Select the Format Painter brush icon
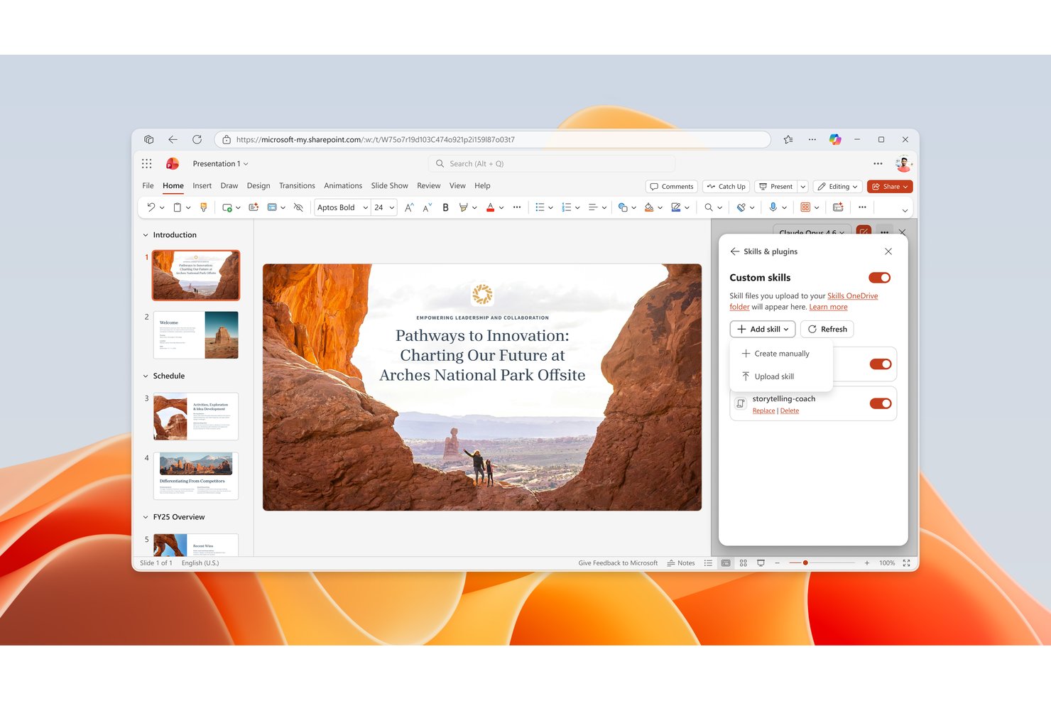 (204, 207)
